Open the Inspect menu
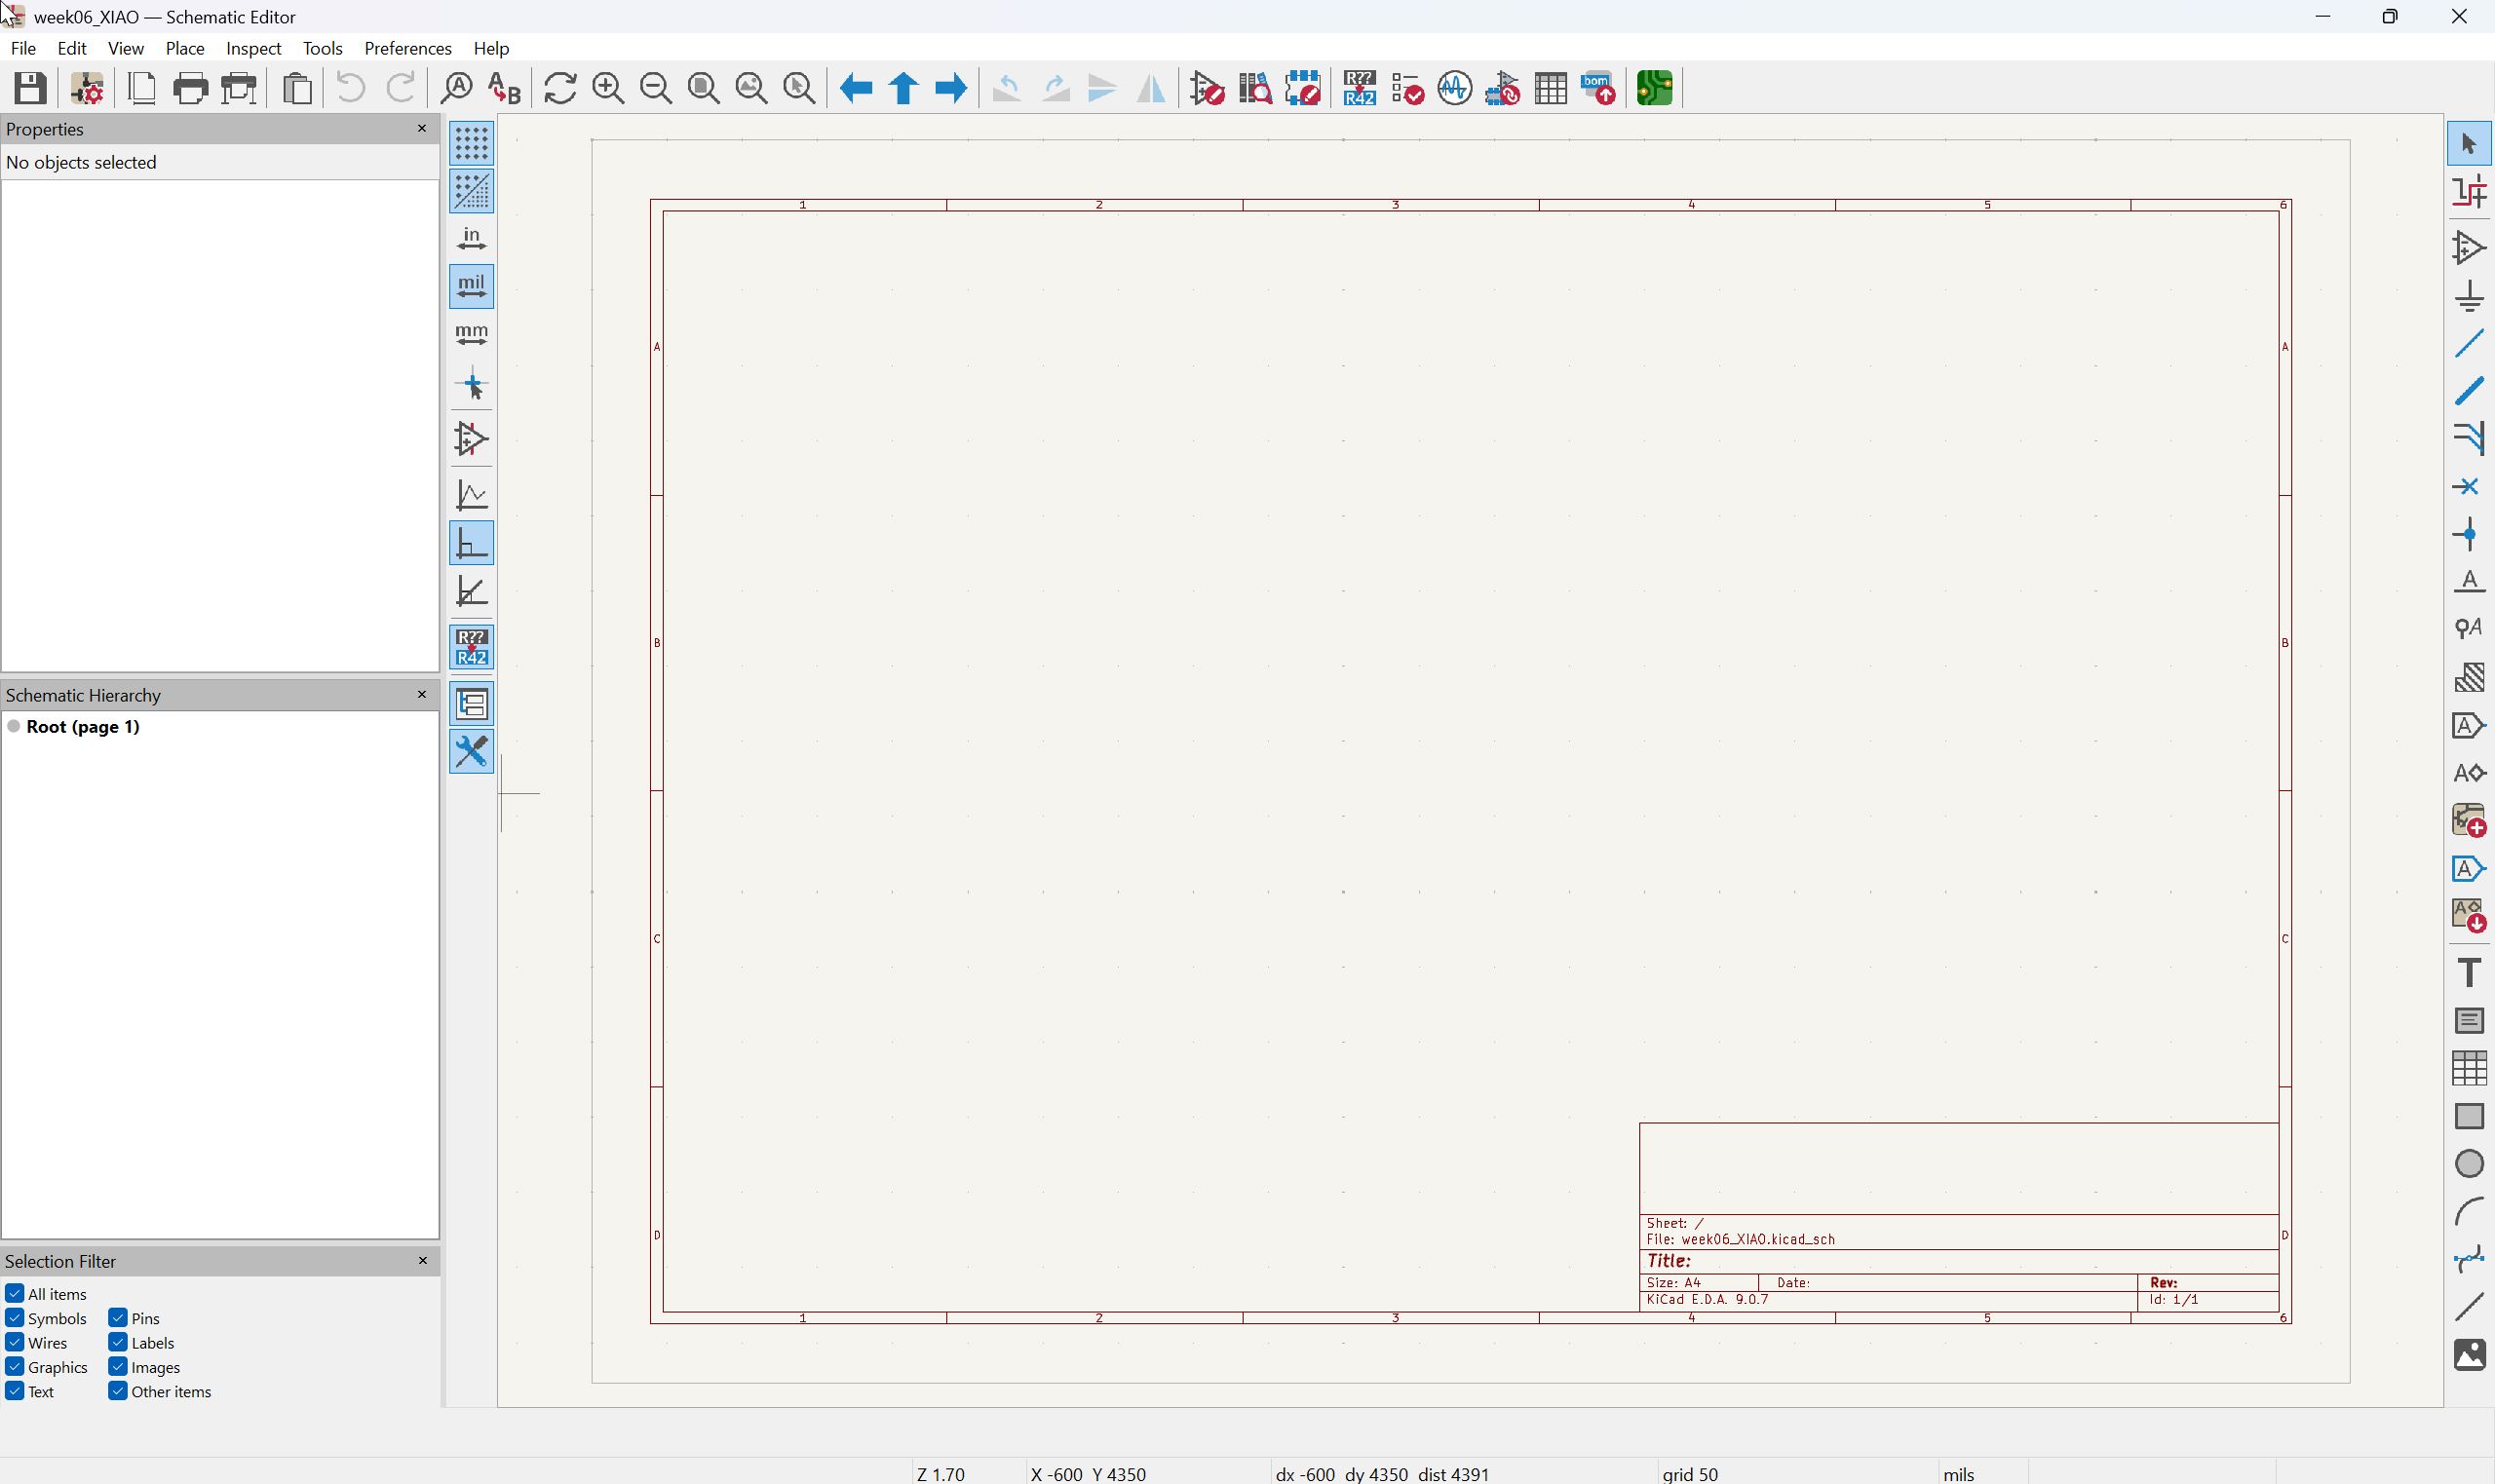This screenshot has width=2495, height=1484. (x=254, y=48)
